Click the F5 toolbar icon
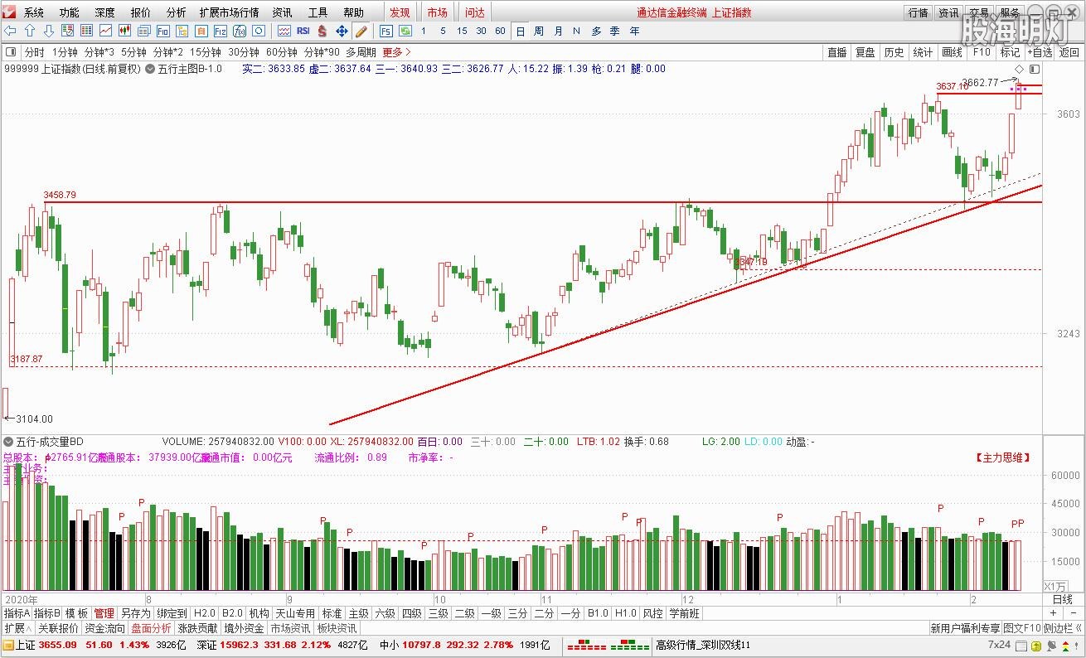 tap(385, 31)
